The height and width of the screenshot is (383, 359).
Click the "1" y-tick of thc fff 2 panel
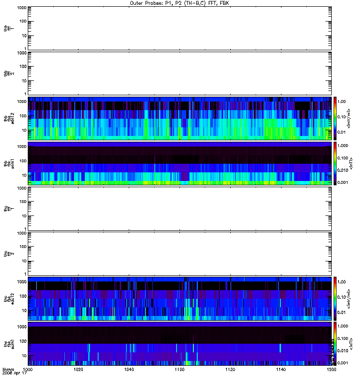tap(25, 274)
